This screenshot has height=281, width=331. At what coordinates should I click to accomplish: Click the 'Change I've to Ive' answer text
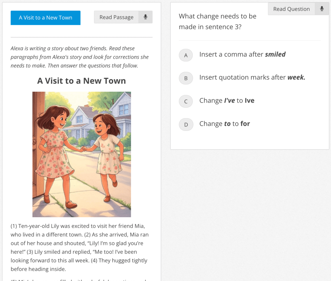[x=227, y=101]
